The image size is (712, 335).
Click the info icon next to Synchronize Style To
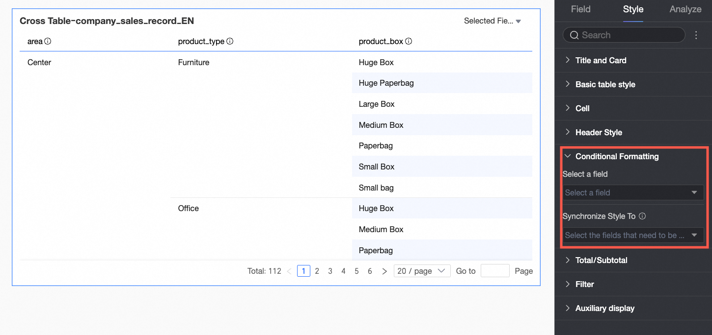(642, 216)
